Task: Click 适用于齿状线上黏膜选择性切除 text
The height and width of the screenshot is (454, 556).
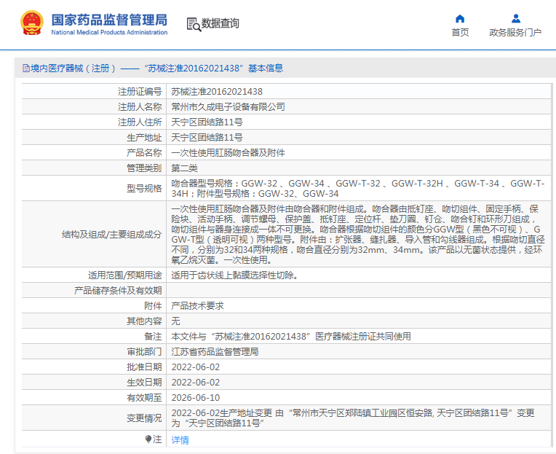Action: click(234, 275)
